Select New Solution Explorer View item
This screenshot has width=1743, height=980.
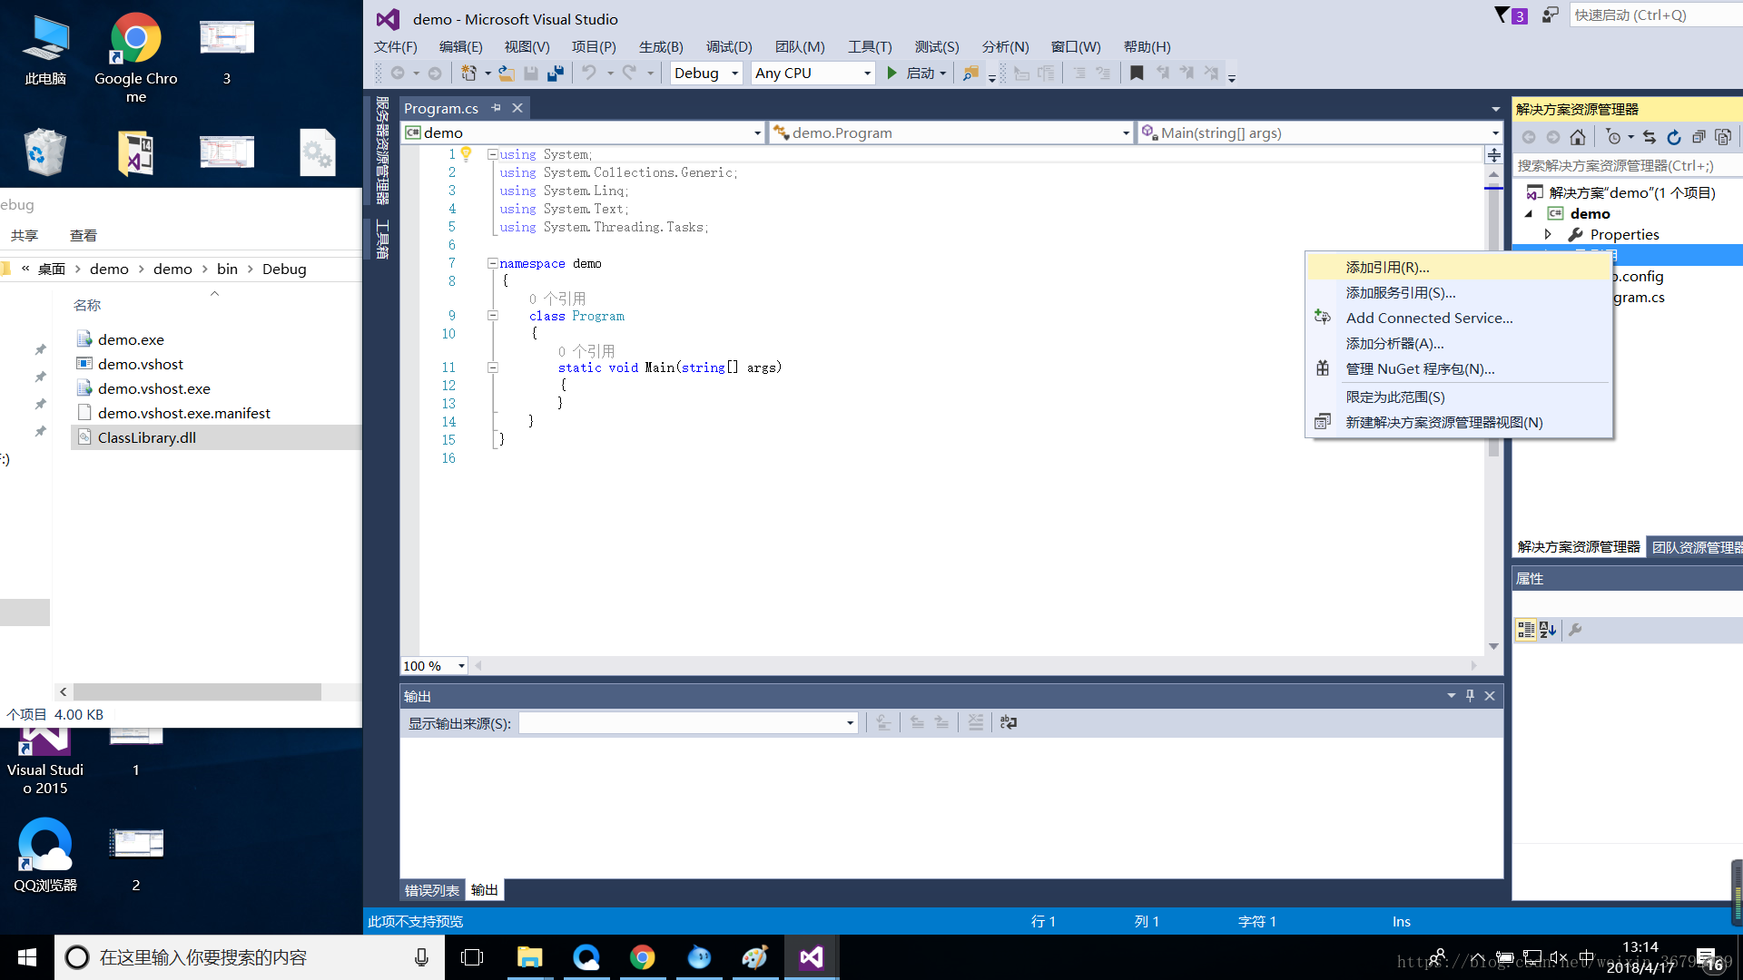(x=1458, y=423)
